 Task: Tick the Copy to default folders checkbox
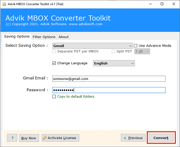point(54,96)
